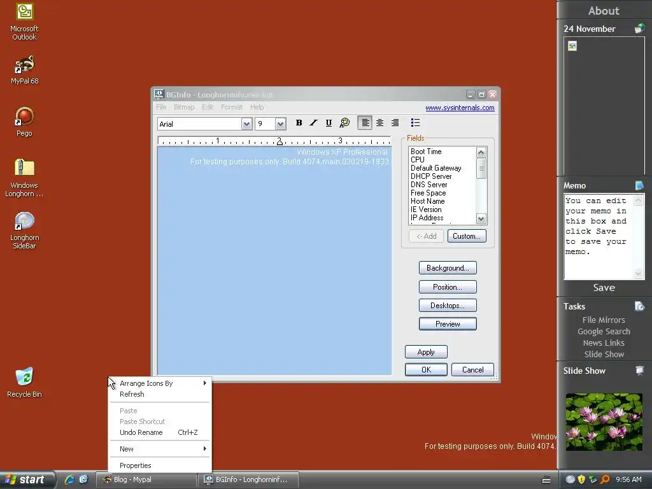Select the MyPal 68 desktop shortcut
Viewport: 652px width, 489px height.
(x=24, y=70)
